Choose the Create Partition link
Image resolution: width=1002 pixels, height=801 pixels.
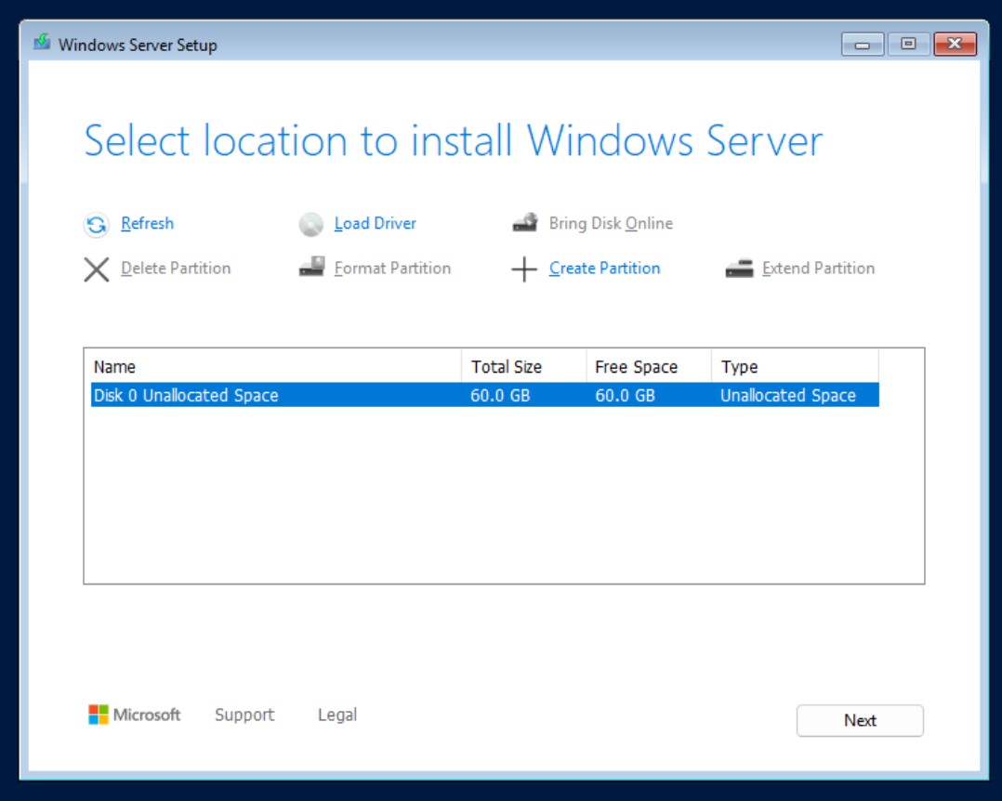tap(604, 269)
